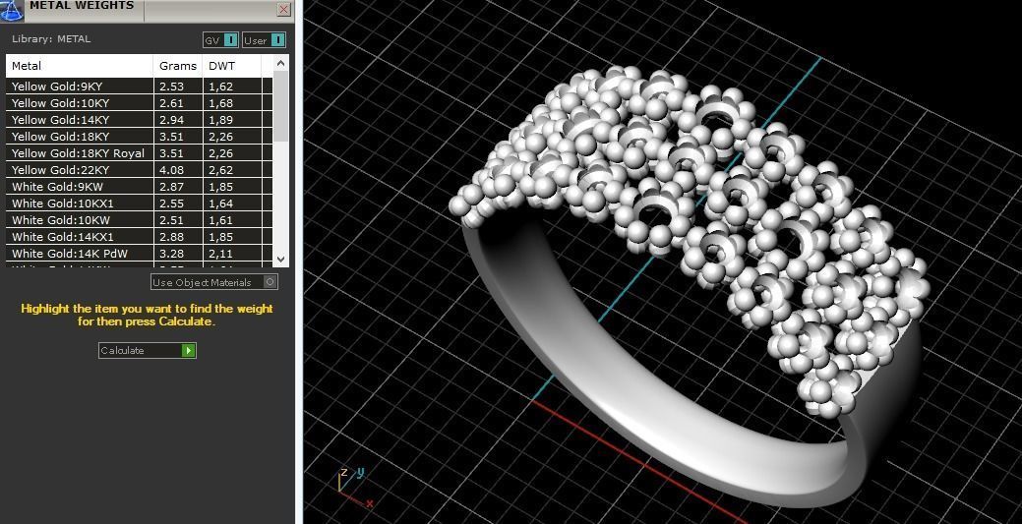Viewport: 1022px width, 524px height.
Task: Click the 4.08 grams value
Action: tap(171, 170)
